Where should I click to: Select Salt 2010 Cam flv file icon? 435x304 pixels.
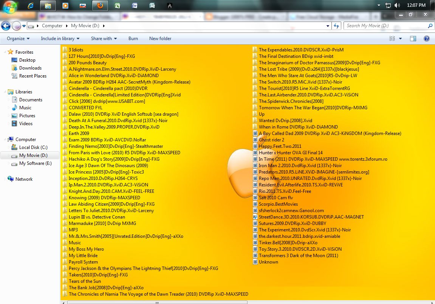(255, 198)
